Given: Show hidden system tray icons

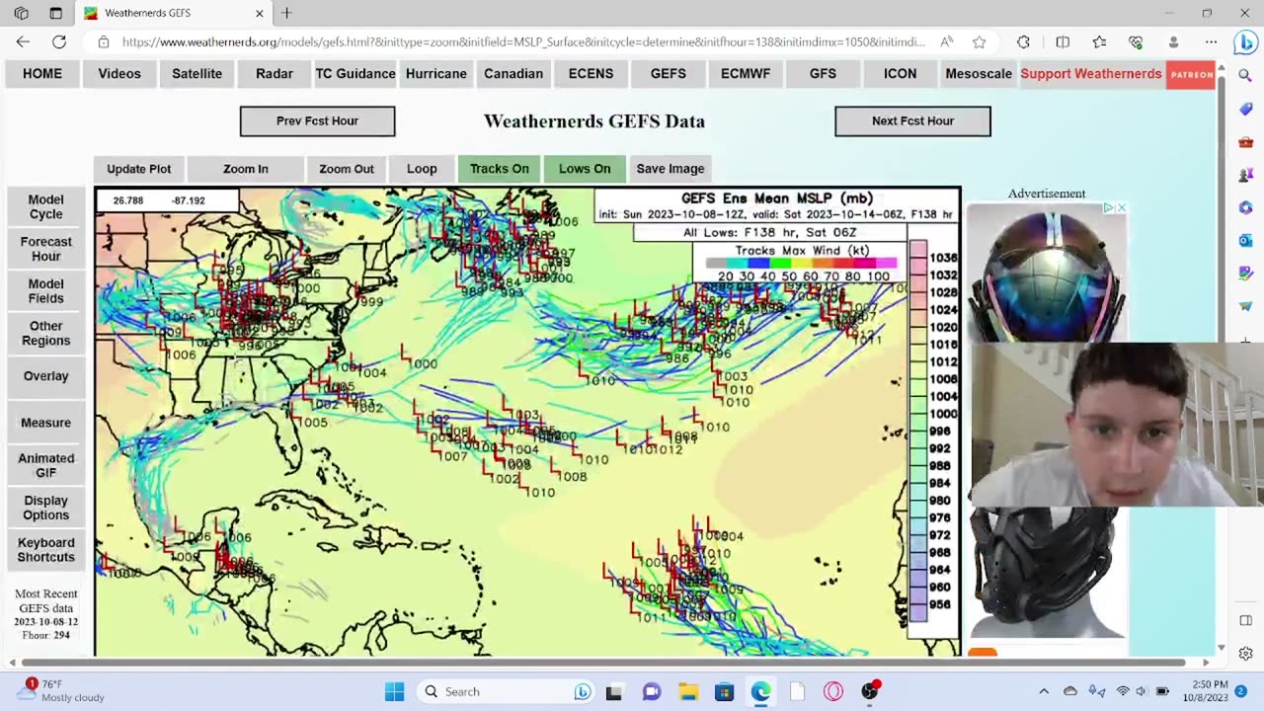Looking at the screenshot, I should pos(1044,691).
